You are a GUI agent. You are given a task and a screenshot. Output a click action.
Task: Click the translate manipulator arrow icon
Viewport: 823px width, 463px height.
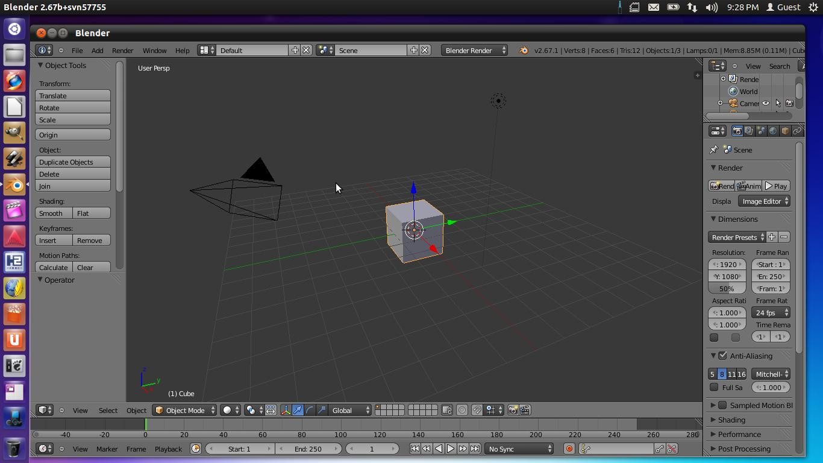[x=298, y=410]
